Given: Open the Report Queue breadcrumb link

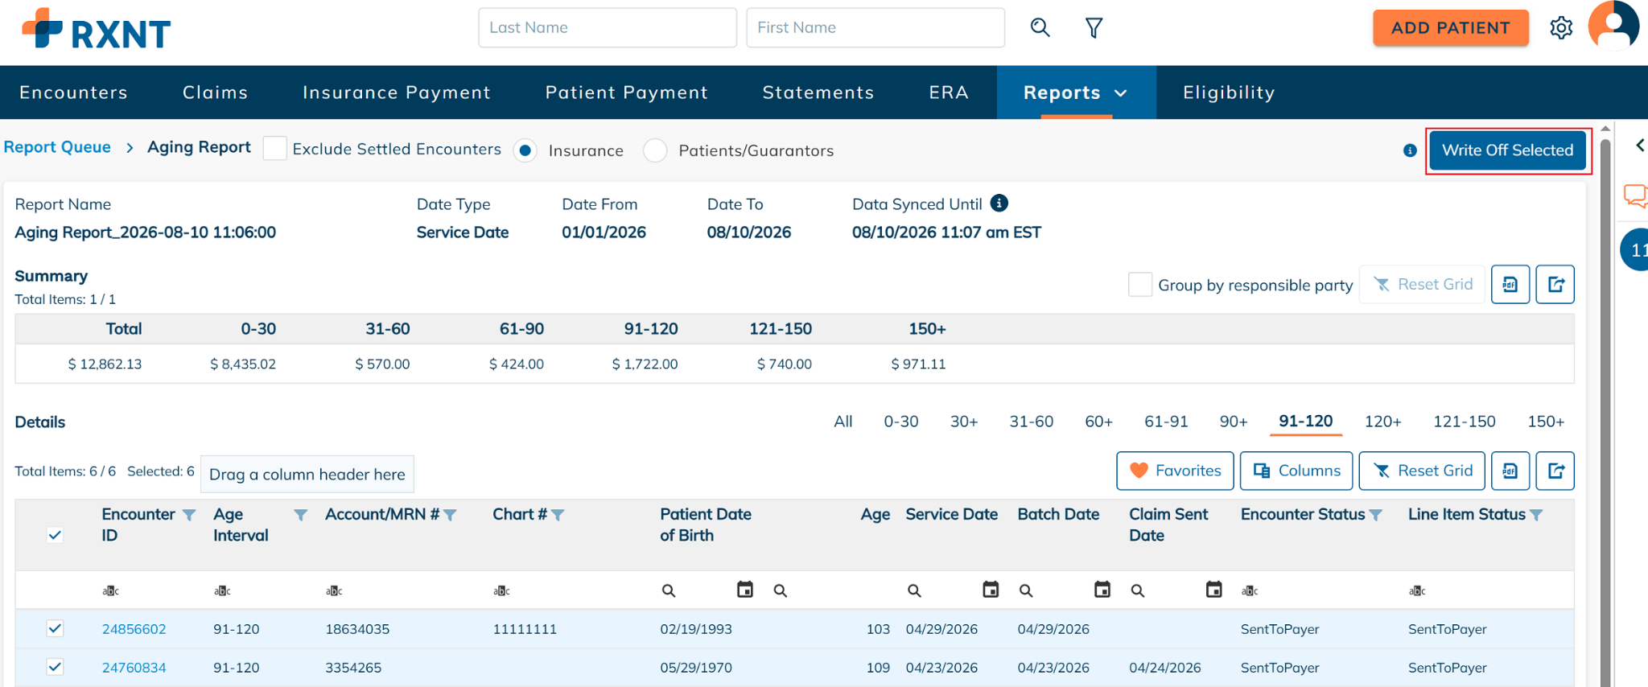Looking at the screenshot, I should pos(57,147).
